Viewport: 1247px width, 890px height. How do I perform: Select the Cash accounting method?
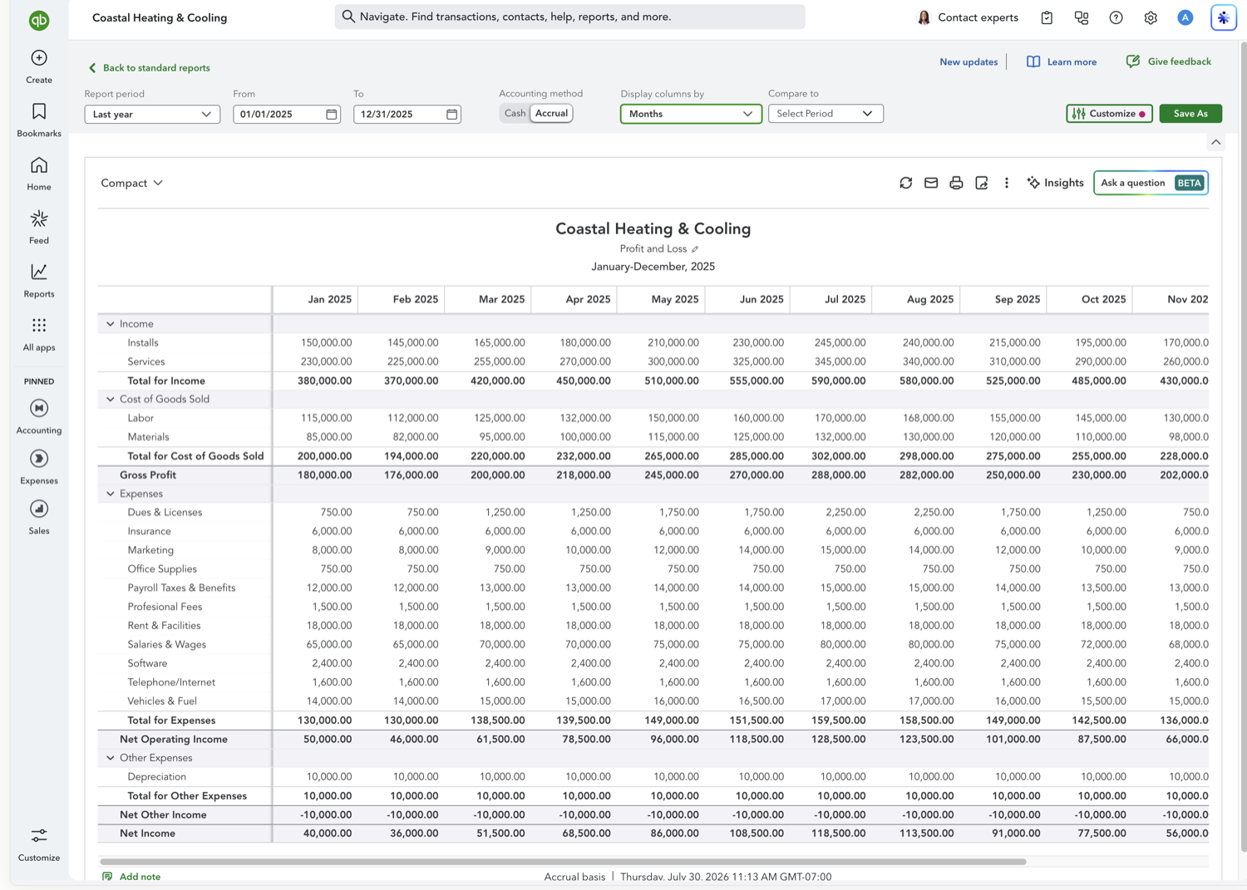(515, 113)
